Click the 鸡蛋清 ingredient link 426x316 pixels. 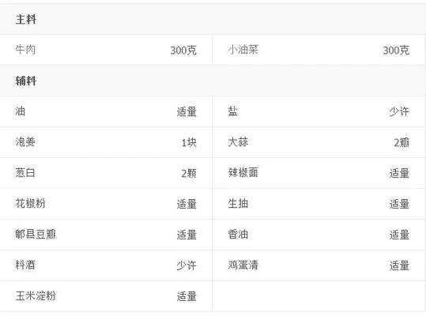243,265
